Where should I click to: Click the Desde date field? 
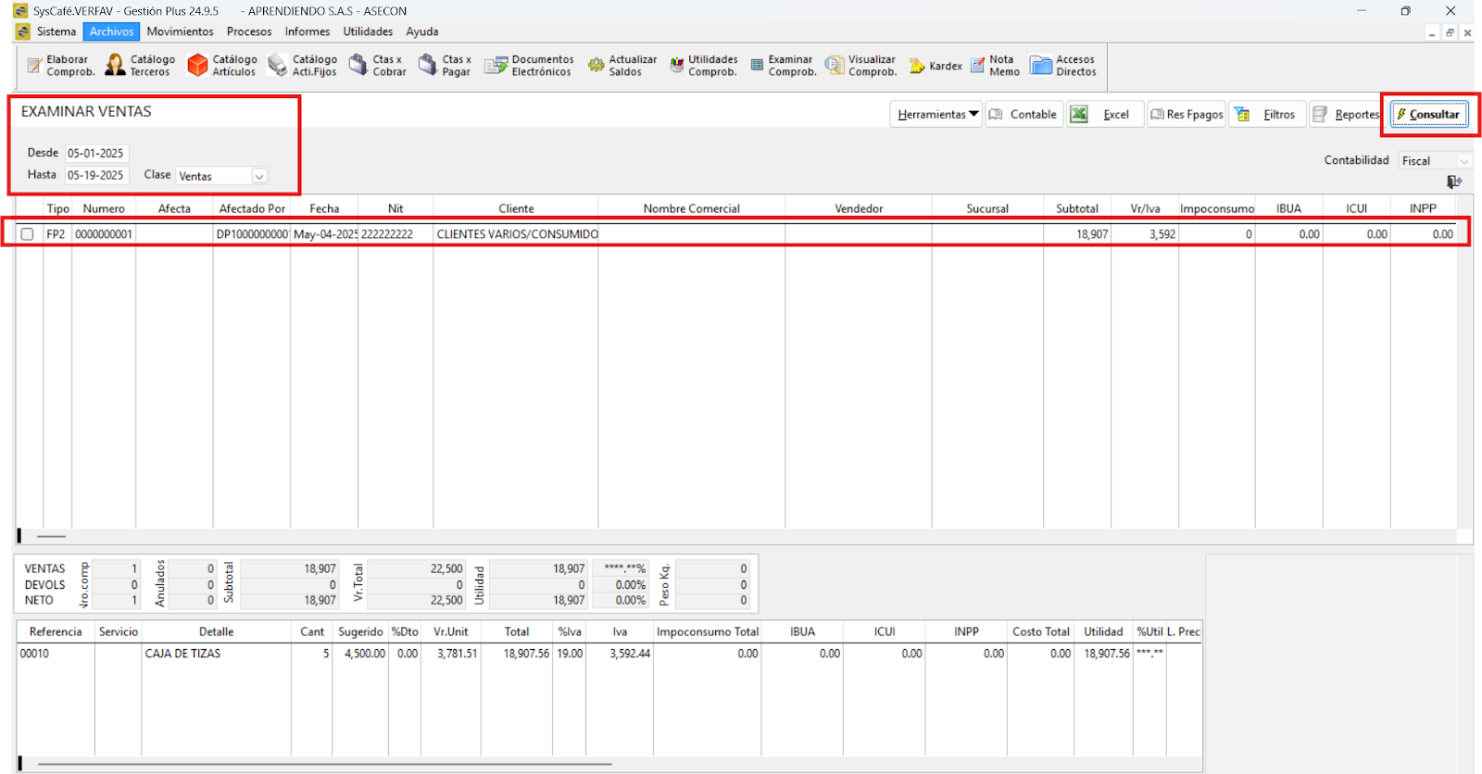(96, 154)
